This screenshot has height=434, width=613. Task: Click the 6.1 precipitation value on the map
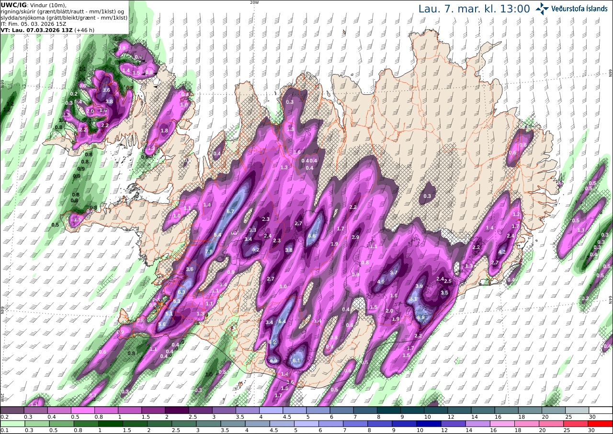point(296,361)
